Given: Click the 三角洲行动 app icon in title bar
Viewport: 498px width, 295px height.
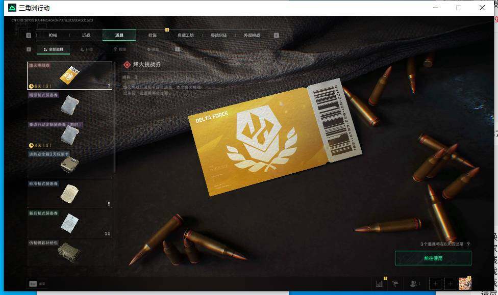Looking at the screenshot, I should click(x=12, y=8).
